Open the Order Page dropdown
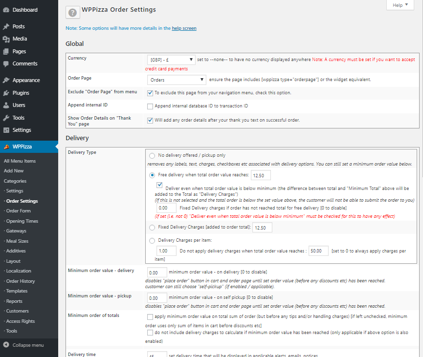This screenshot has height=357, width=423. click(176, 80)
